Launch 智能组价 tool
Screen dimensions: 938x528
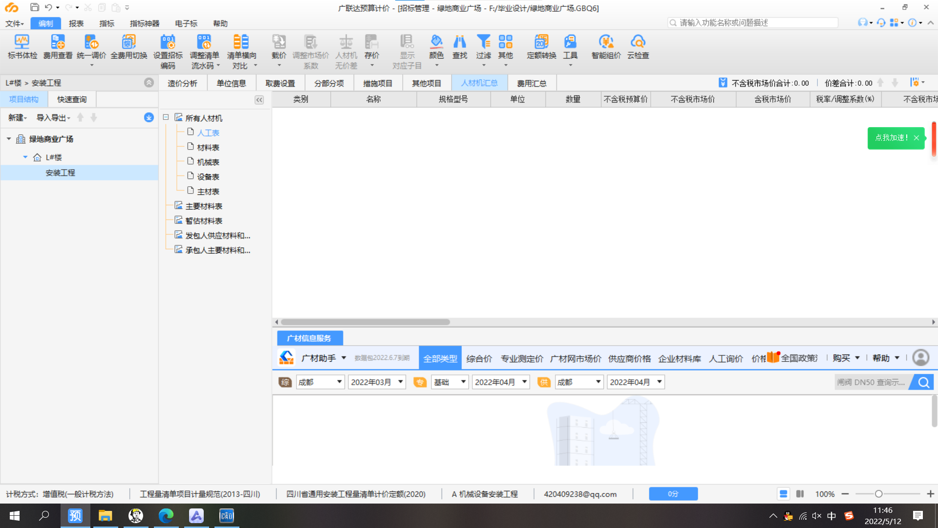[x=606, y=47]
